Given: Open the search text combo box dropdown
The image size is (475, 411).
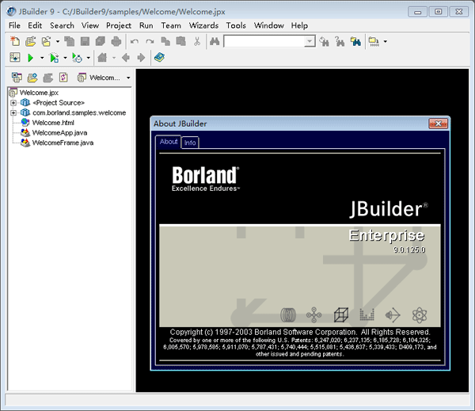Looking at the screenshot, I should click(x=310, y=41).
